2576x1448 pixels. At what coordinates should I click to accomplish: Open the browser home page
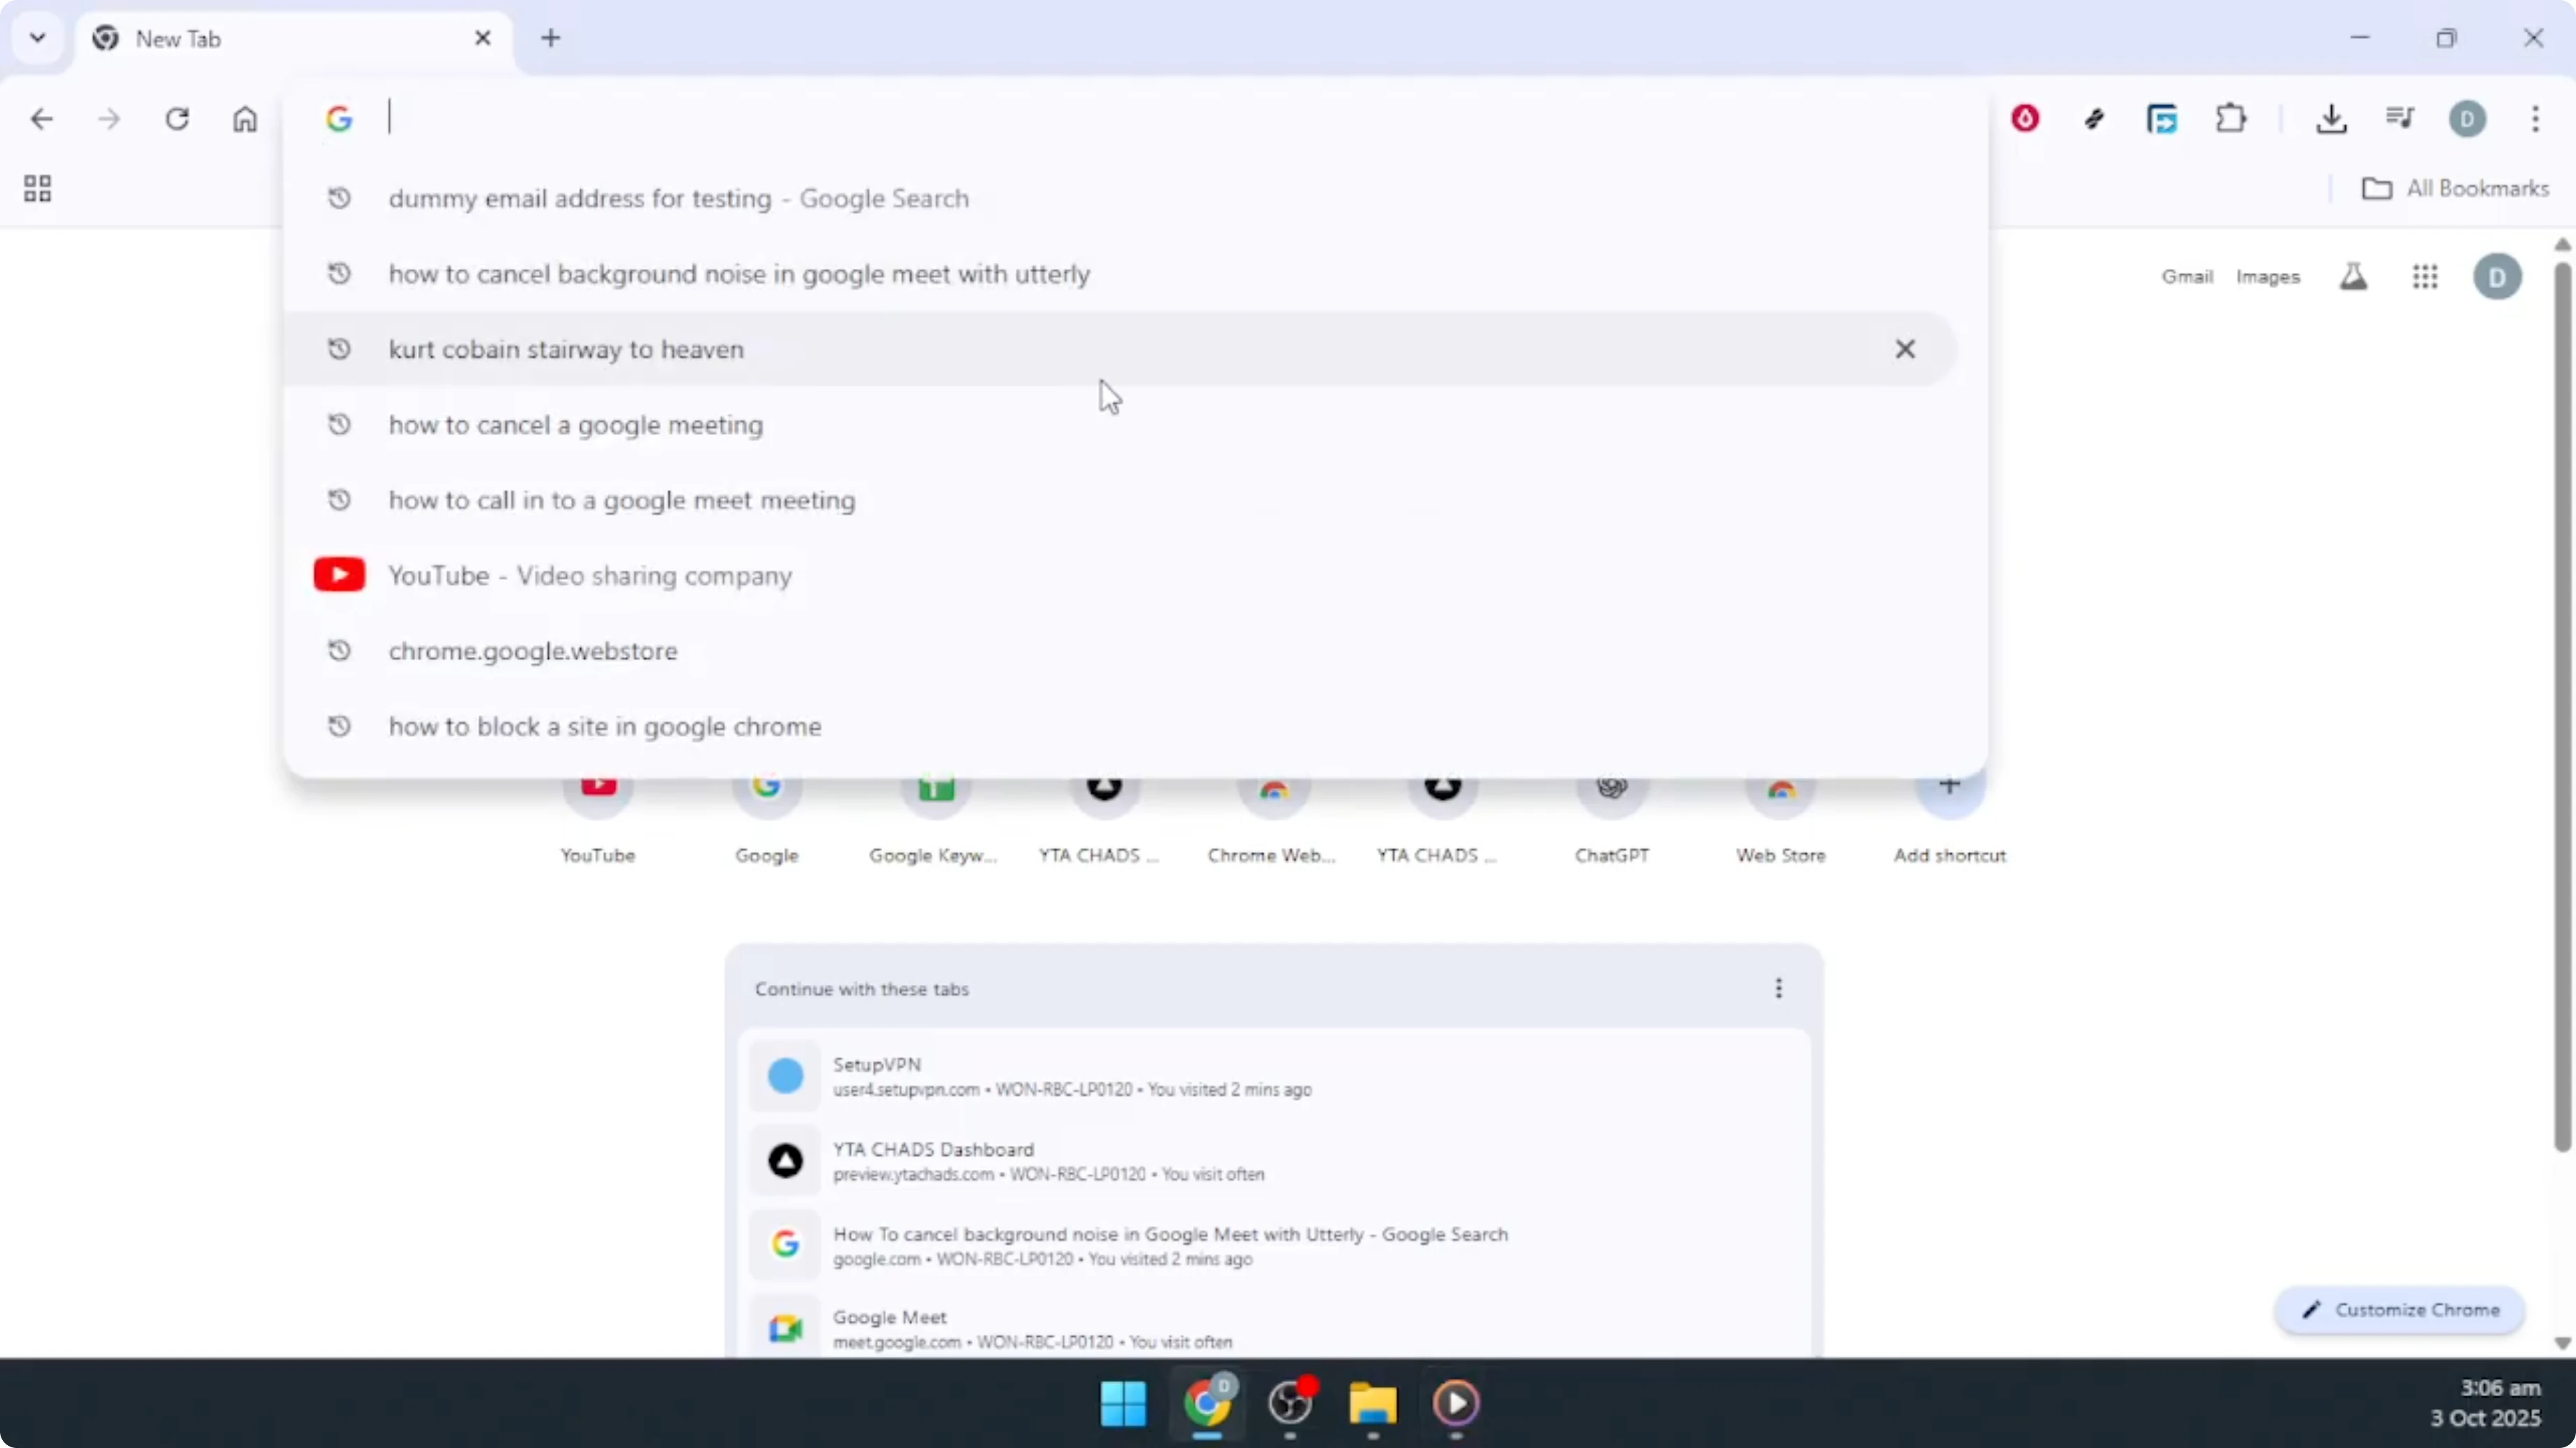point(246,119)
